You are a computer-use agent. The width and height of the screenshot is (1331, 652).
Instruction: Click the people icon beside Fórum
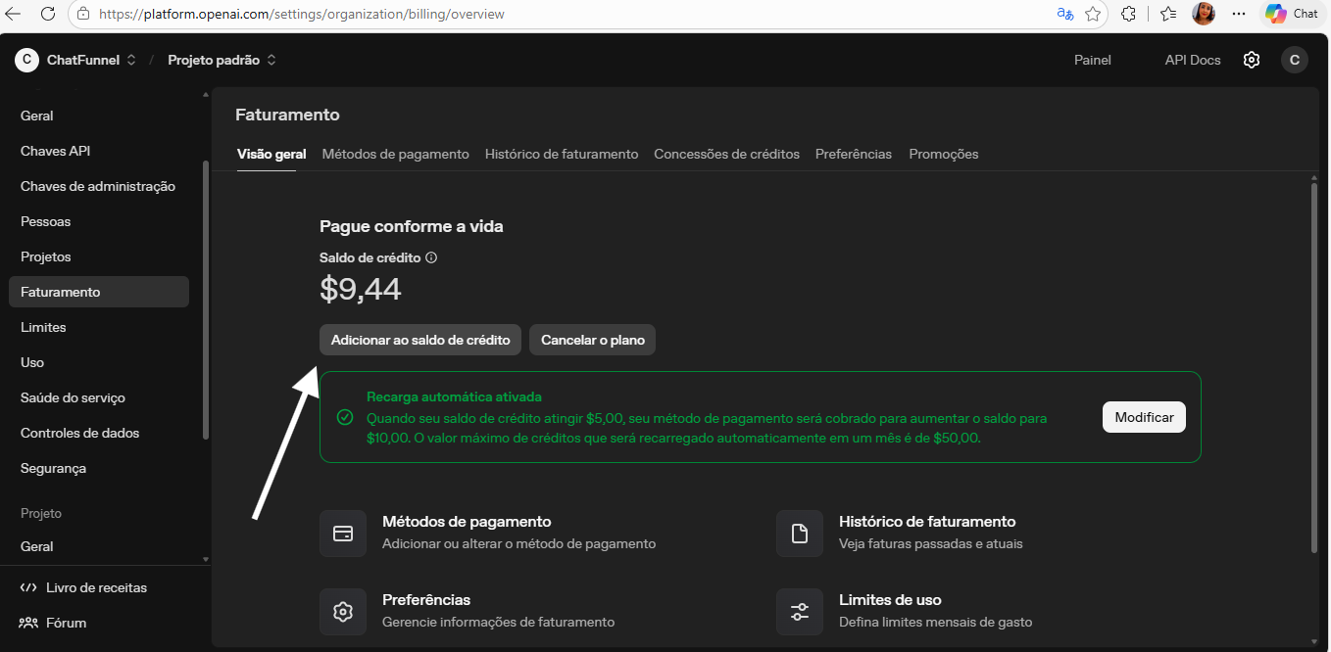coord(28,623)
